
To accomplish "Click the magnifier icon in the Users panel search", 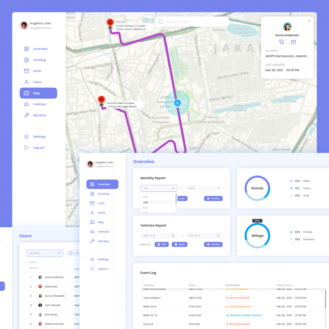I will (x=71, y=253).
